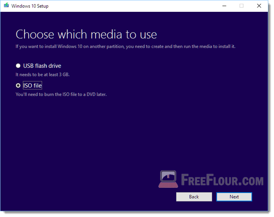Viewport: 274px width, 217px height.
Task: Click the disabled maximize button
Action: (x=241, y=6)
